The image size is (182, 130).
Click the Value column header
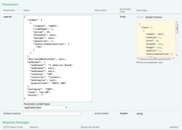point(26,10)
